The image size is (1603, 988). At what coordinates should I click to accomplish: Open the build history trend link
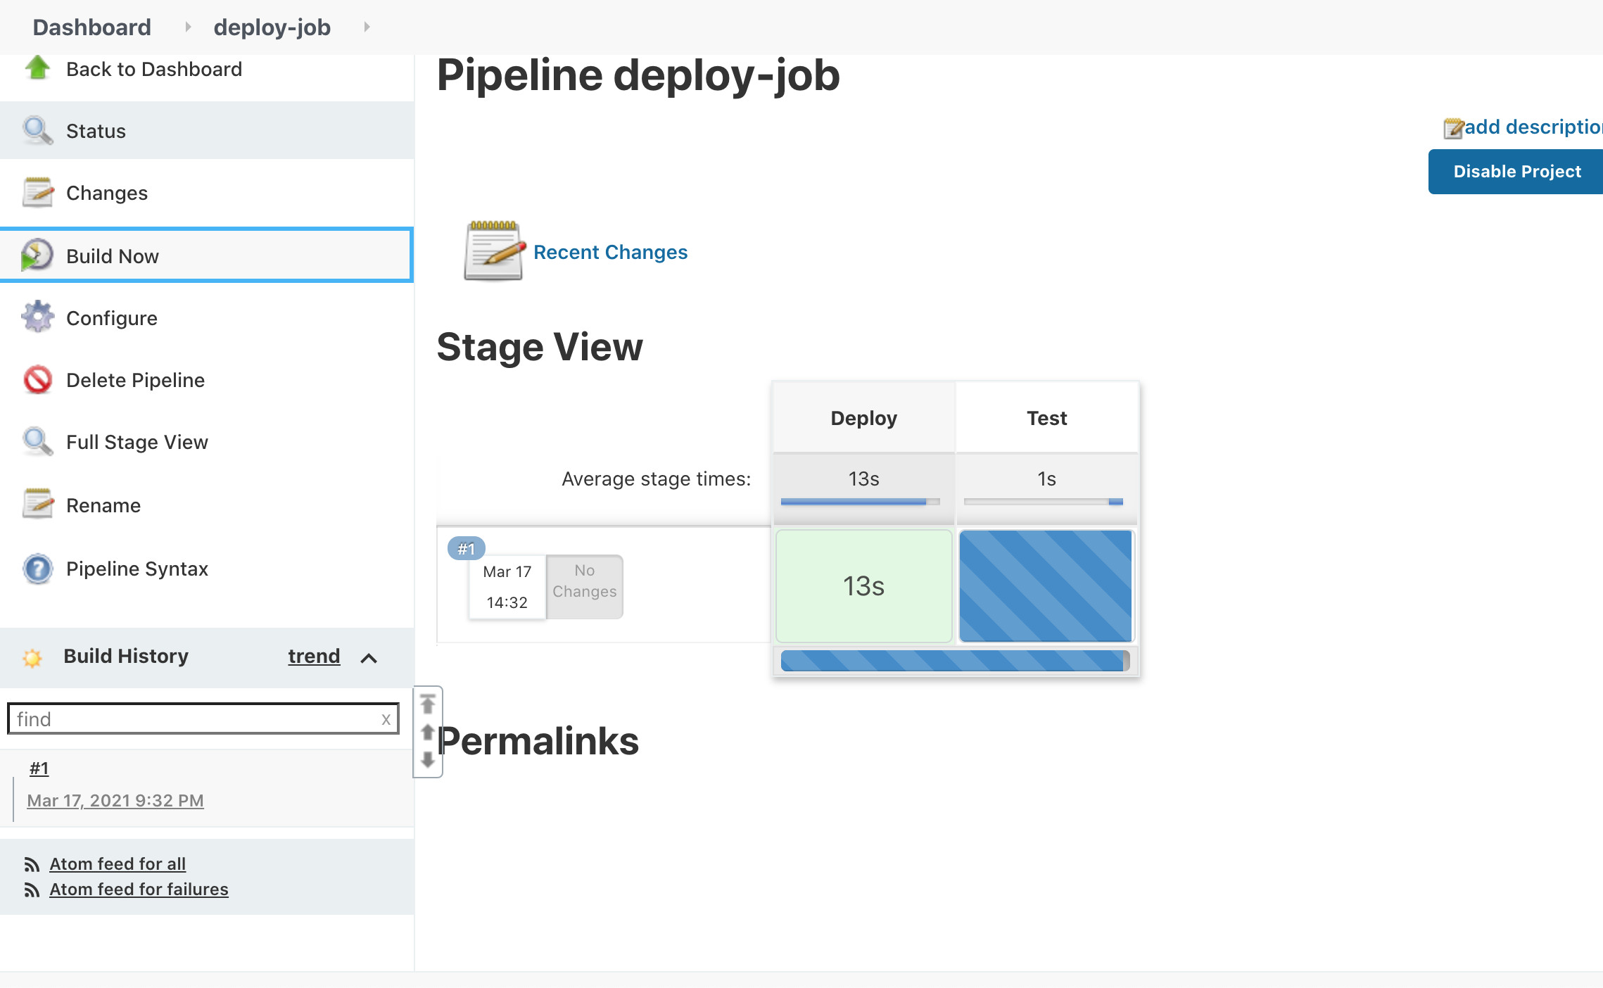pyautogui.click(x=314, y=656)
